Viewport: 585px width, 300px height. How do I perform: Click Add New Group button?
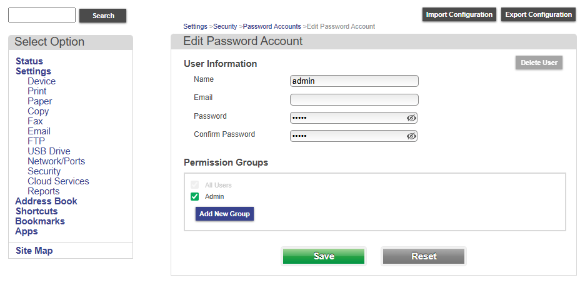(x=224, y=214)
